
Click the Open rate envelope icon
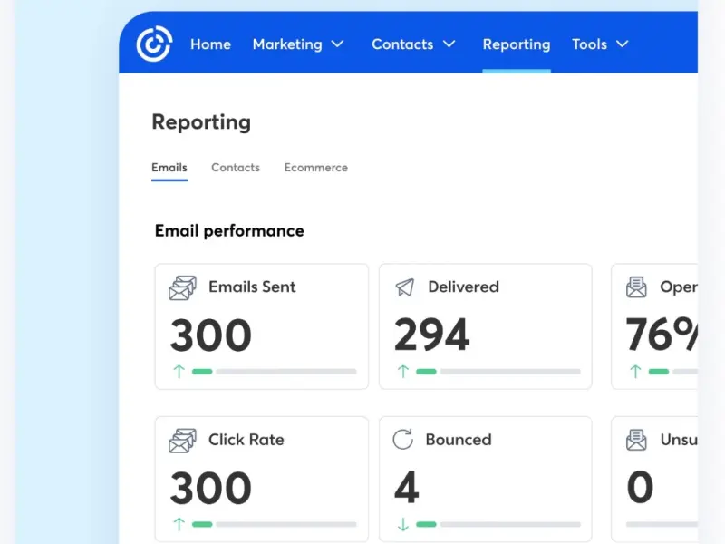636,287
